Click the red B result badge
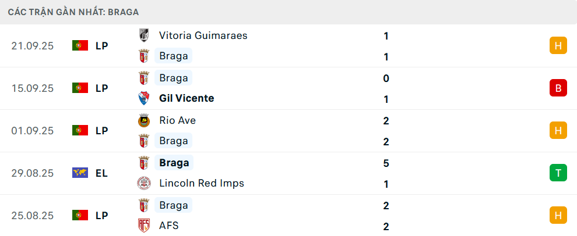Viewport: 577px width, 236px height. [x=558, y=88]
